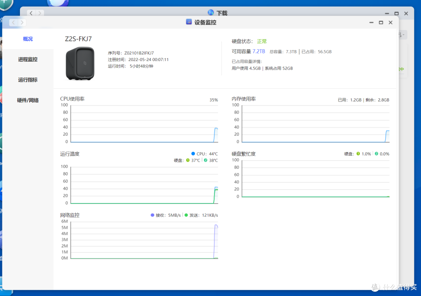
Task: Click the serial number Z02101B2IFKJ7
Action: point(139,53)
